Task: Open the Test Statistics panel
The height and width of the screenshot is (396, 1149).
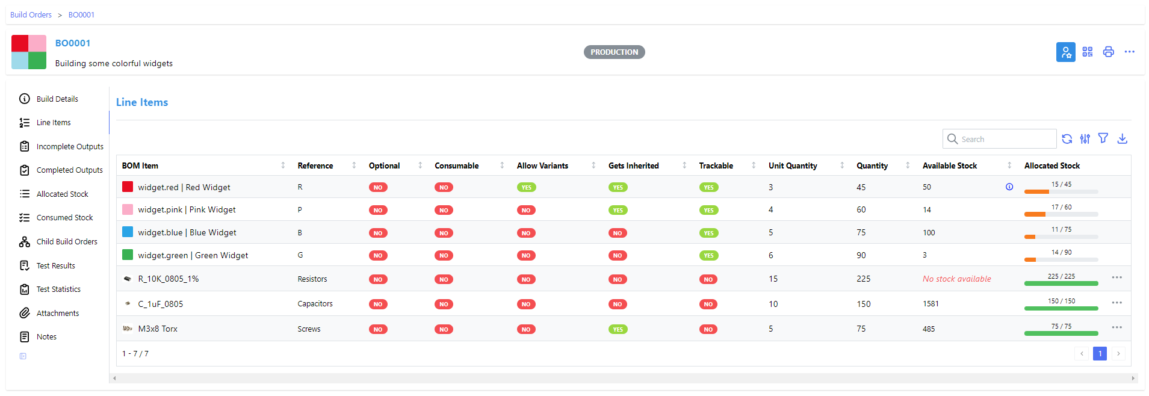Action: coord(58,289)
